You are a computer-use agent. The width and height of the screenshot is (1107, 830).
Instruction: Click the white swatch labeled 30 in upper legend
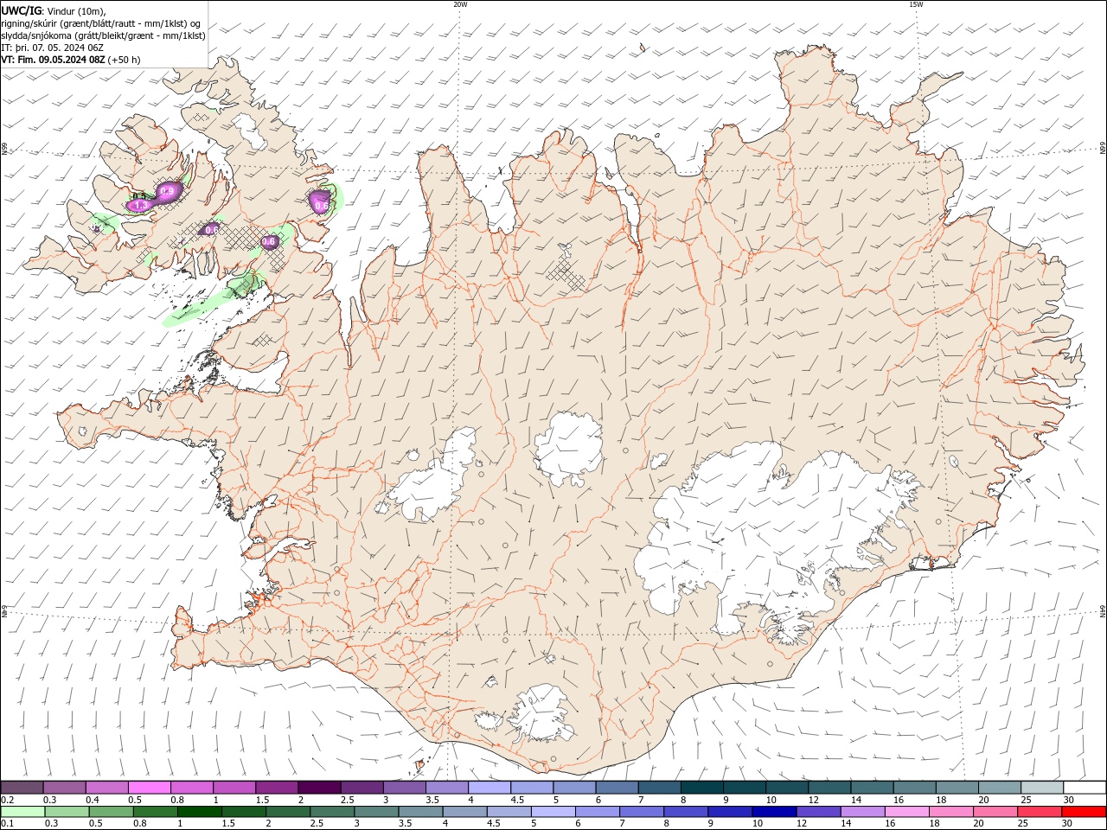point(1085,788)
